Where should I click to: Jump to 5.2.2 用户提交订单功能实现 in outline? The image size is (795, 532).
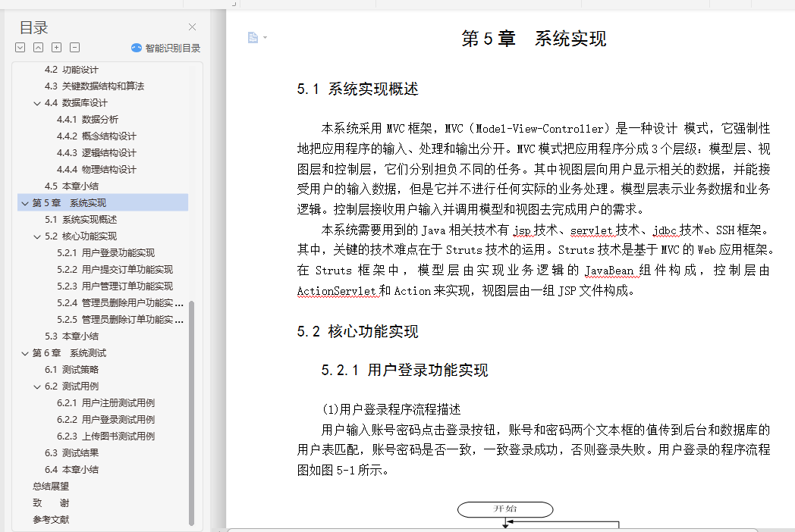(x=115, y=270)
